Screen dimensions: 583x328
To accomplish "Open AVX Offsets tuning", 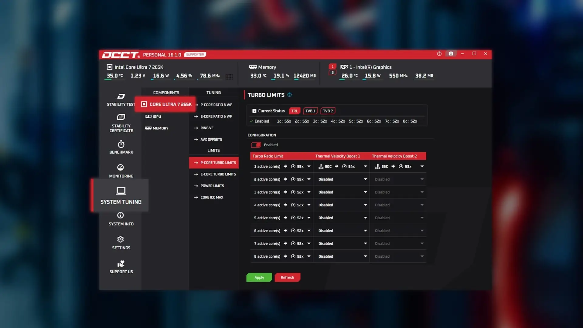I will click(x=208, y=140).
